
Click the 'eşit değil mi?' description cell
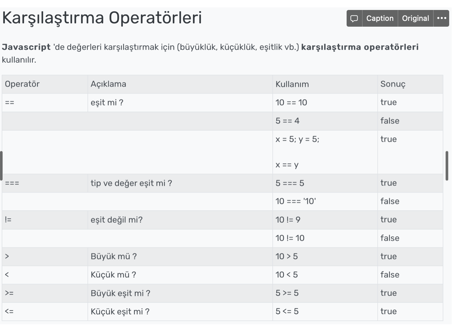(180, 220)
